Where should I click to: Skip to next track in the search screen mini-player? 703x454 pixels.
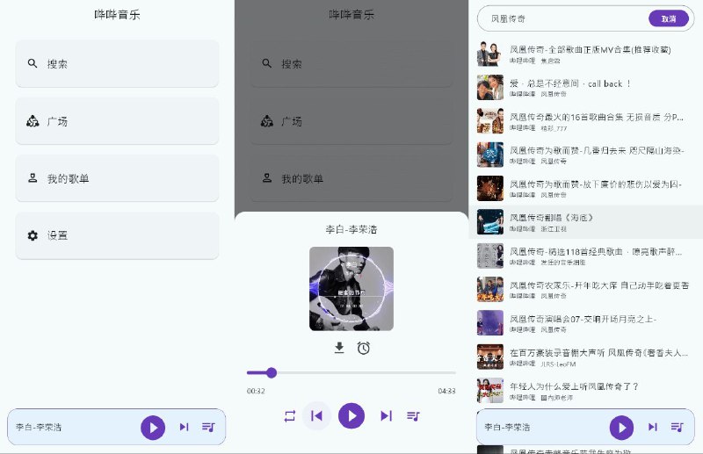(x=653, y=427)
